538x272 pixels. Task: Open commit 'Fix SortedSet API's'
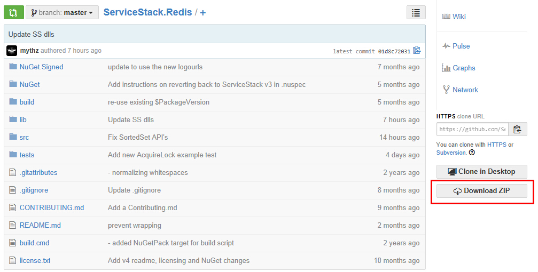138,138
